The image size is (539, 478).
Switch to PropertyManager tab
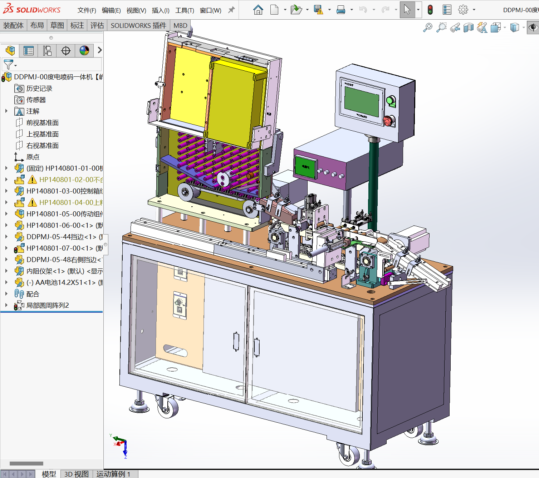tap(28, 51)
